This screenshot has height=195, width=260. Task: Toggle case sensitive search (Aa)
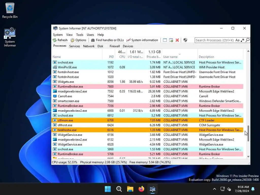click(237, 40)
